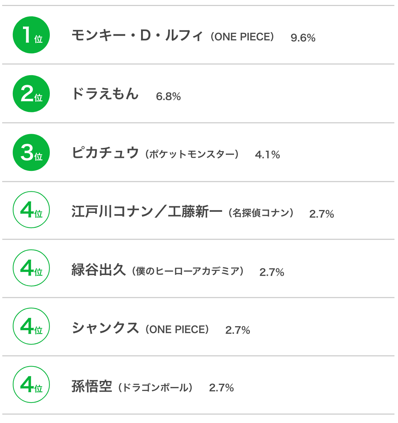Click the solid green 3位 badge

[31, 153]
